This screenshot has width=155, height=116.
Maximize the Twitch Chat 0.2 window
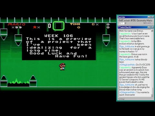click(150, 27)
